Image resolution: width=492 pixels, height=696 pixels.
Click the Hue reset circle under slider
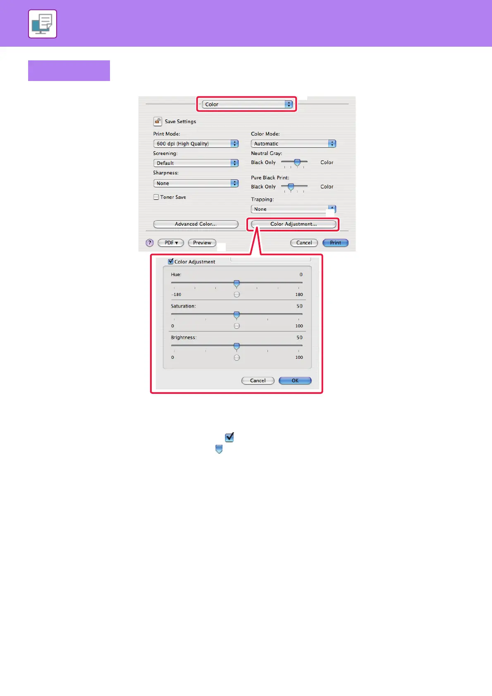pos(236,295)
